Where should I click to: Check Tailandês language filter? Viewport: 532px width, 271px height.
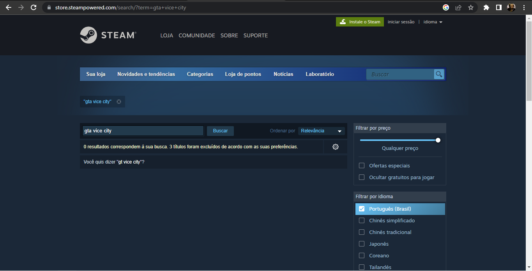pyautogui.click(x=362, y=267)
